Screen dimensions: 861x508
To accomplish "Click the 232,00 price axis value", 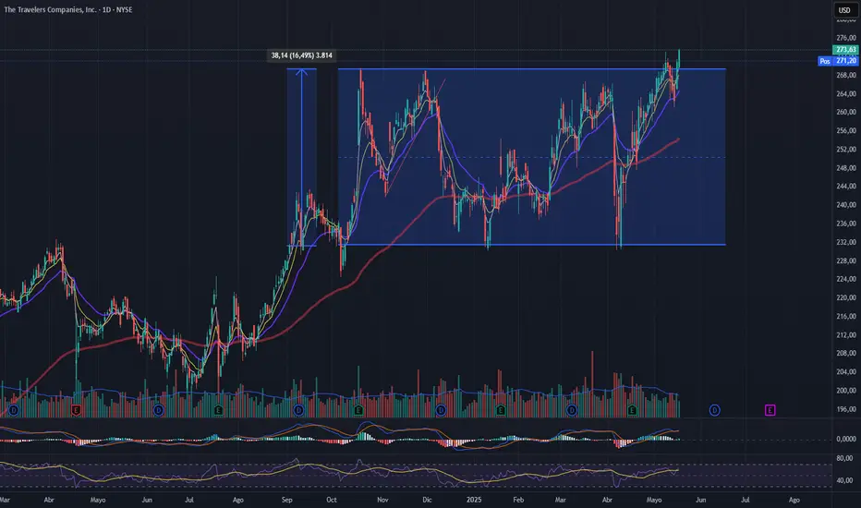I will (845, 242).
